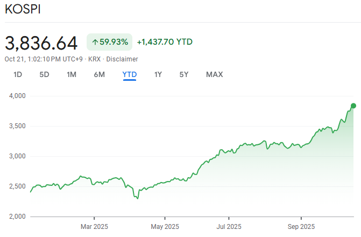Image resolution: width=361 pixels, height=237 pixels.
Task: Display the MAX historical range
Action: [214, 74]
